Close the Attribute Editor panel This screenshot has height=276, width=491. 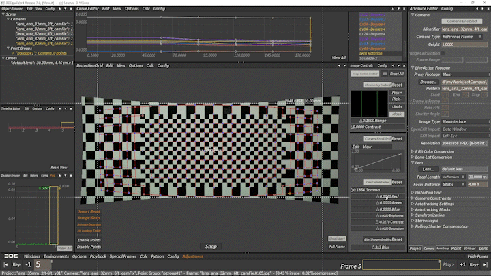[488, 9]
